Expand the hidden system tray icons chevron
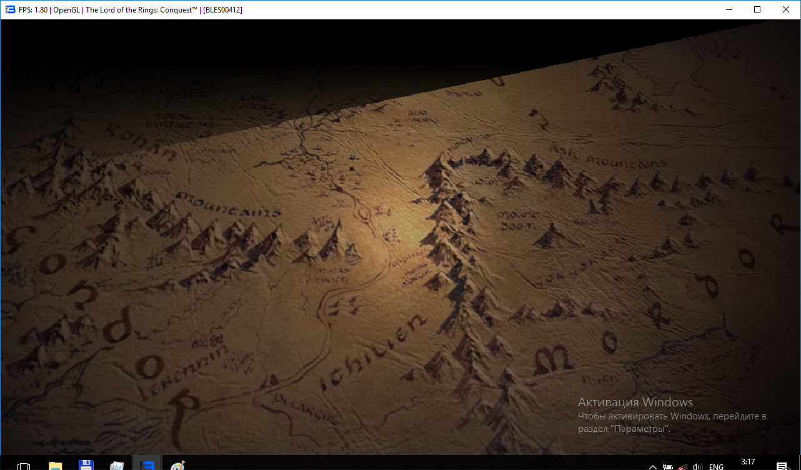Image resolution: width=801 pixels, height=470 pixels. click(x=652, y=466)
